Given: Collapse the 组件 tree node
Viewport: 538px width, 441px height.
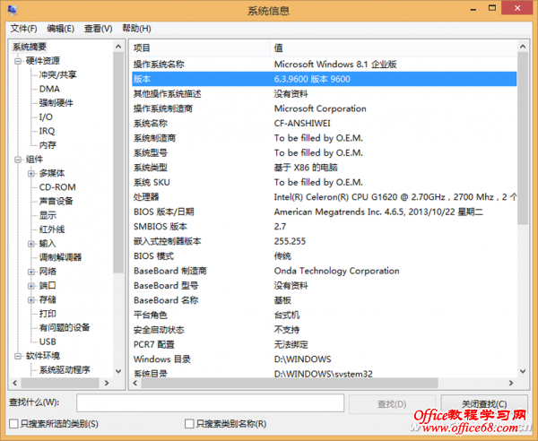Looking at the screenshot, I should point(18,160).
